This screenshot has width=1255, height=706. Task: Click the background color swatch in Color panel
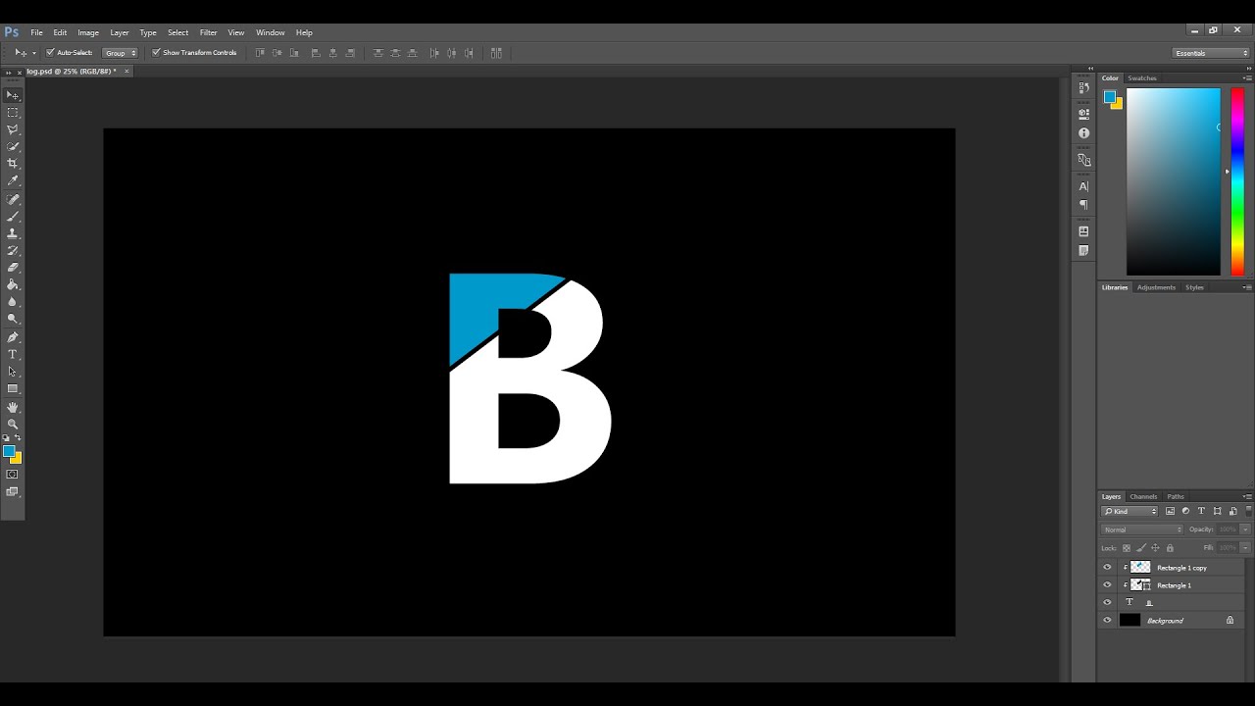1117,103
